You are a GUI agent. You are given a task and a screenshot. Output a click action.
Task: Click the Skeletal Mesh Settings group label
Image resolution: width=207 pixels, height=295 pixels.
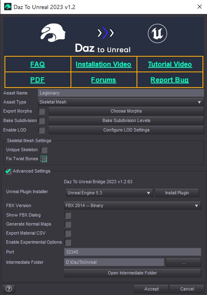29,141
